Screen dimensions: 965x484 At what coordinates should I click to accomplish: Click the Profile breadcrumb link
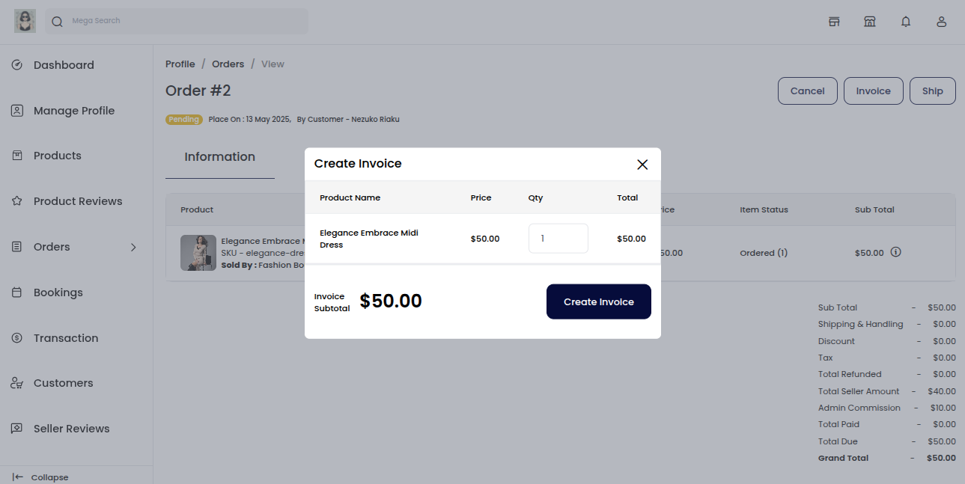pos(180,64)
